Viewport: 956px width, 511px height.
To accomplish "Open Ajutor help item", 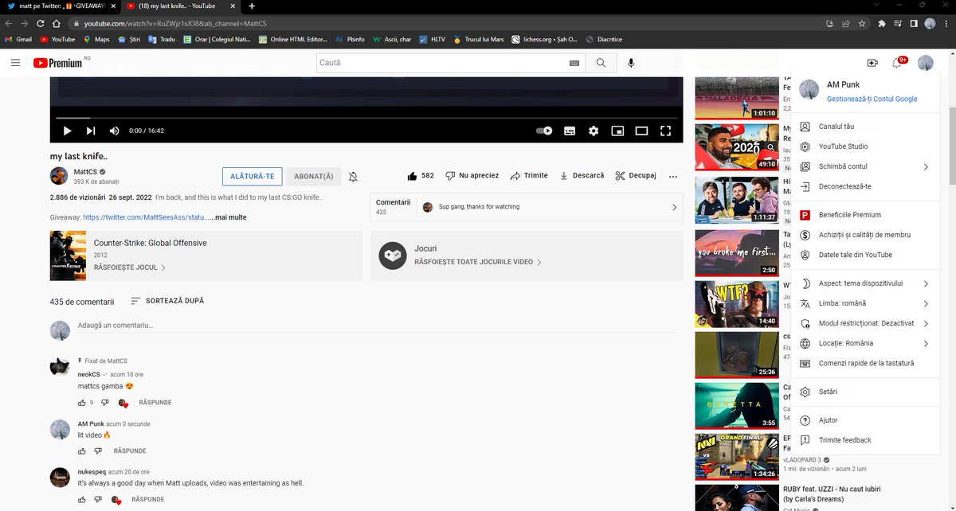I will pyautogui.click(x=865, y=420).
